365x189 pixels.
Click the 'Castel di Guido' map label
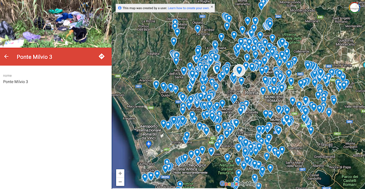(165, 94)
